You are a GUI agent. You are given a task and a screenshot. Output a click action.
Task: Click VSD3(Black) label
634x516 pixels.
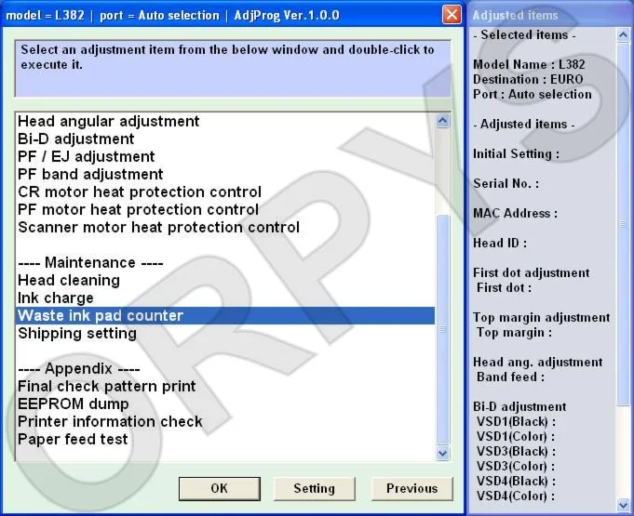(516, 452)
